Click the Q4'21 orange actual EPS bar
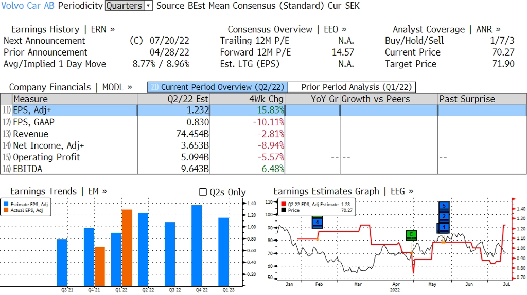Viewport: 527px width, 295px height. coord(100,266)
